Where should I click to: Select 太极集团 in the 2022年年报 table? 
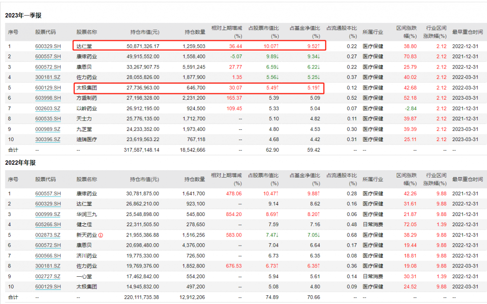coord(87,287)
